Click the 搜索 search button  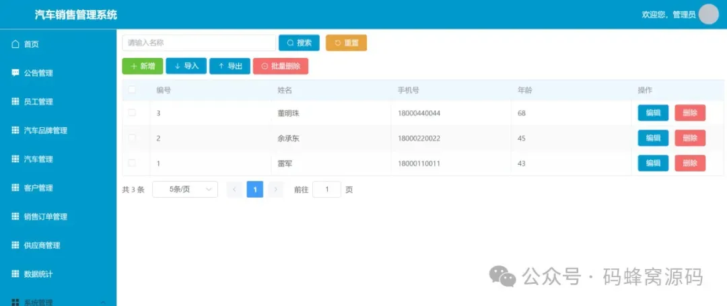[x=299, y=43]
